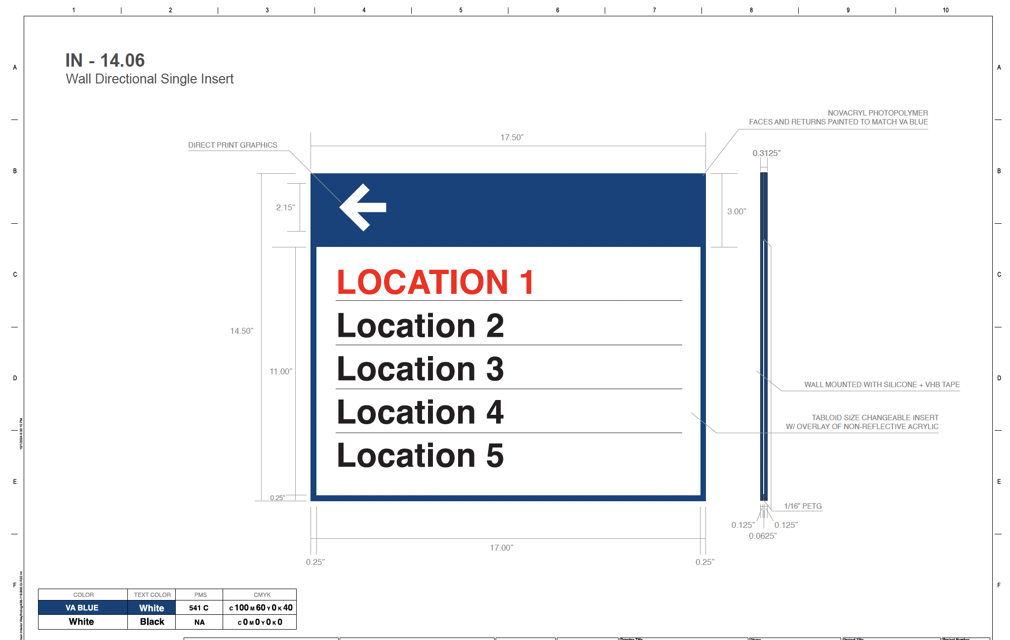Image resolution: width=1010 pixels, height=640 pixels.
Task: Select the Location 5 text line
Action: point(420,455)
